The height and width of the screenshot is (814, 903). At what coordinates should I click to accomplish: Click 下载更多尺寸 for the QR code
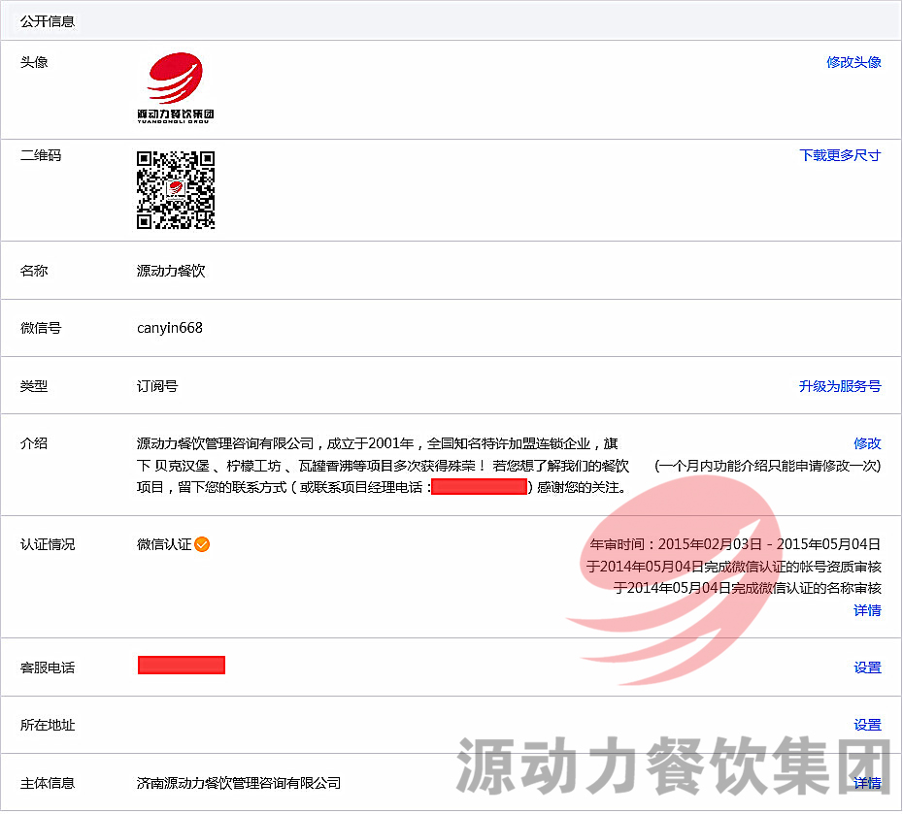click(x=840, y=155)
